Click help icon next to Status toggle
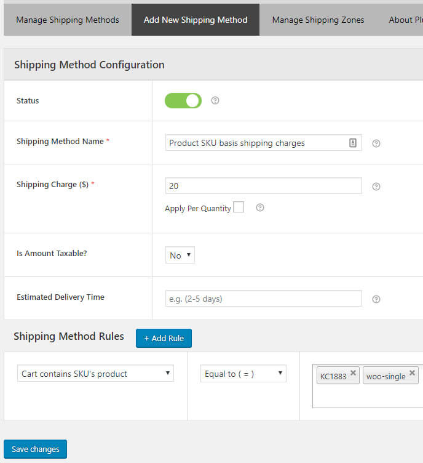The image size is (423, 463). (x=215, y=100)
